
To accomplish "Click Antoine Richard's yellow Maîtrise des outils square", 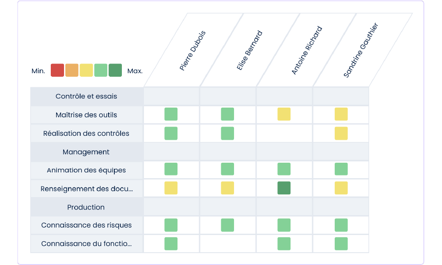I will tap(284, 114).
